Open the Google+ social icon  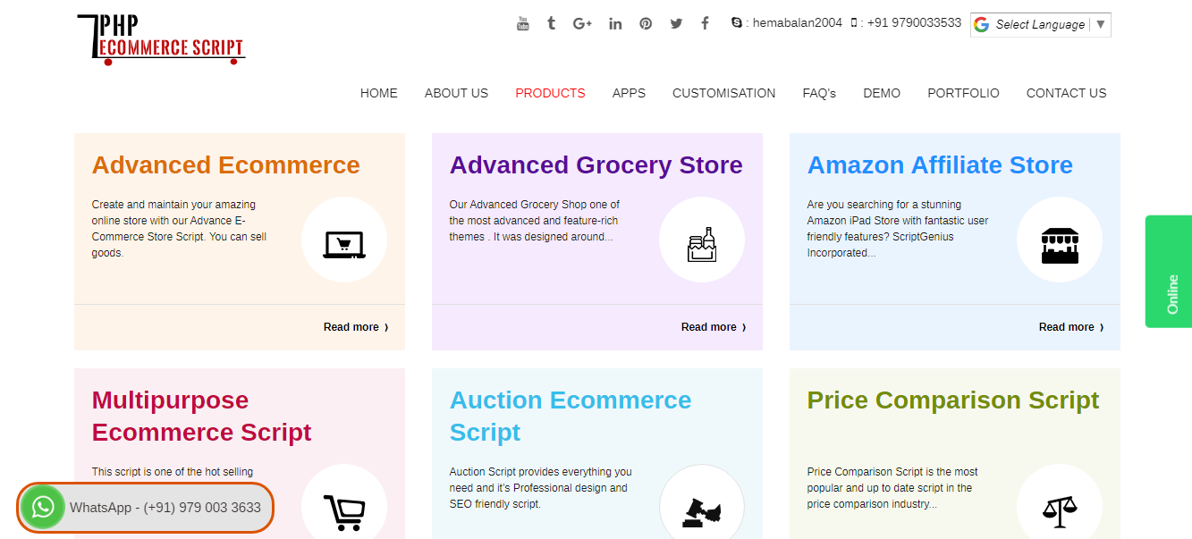(582, 23)
